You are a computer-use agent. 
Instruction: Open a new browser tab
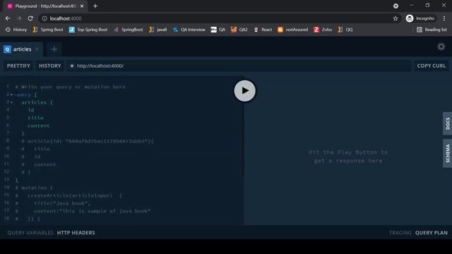pos(95,6)
